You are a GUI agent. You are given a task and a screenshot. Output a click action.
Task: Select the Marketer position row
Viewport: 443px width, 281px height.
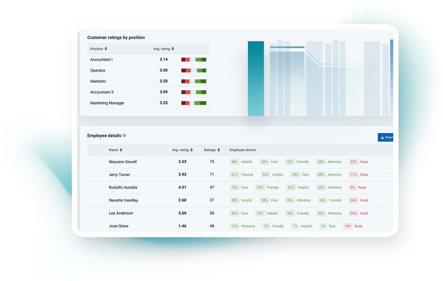coord(148,81)
